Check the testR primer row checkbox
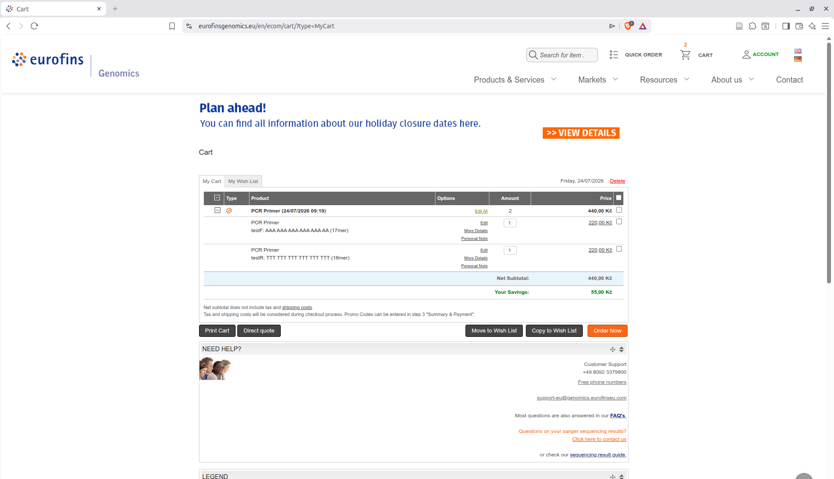834x479 pixels. (x=619, y=249)
